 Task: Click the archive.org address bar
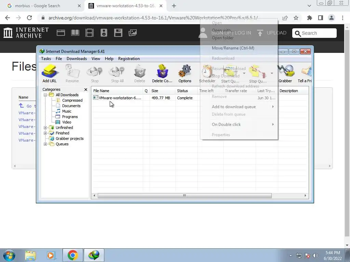click(x=153, y=18)
